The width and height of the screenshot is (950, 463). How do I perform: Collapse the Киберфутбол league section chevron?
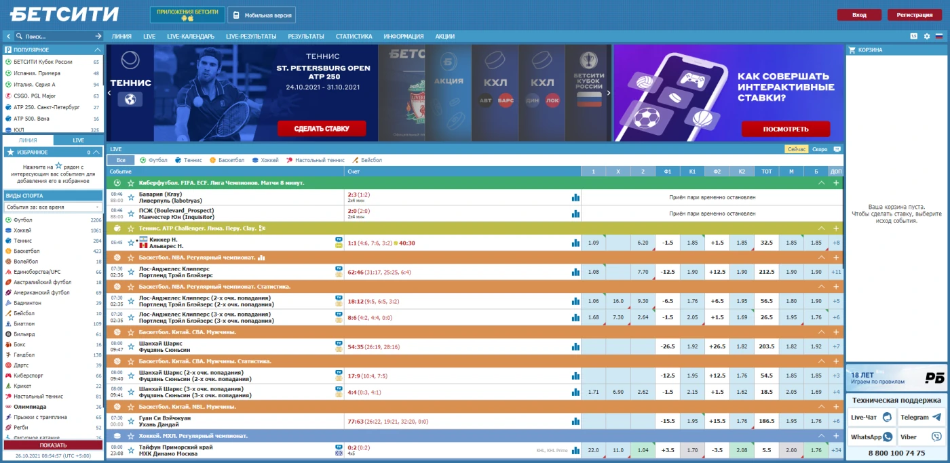822,183
